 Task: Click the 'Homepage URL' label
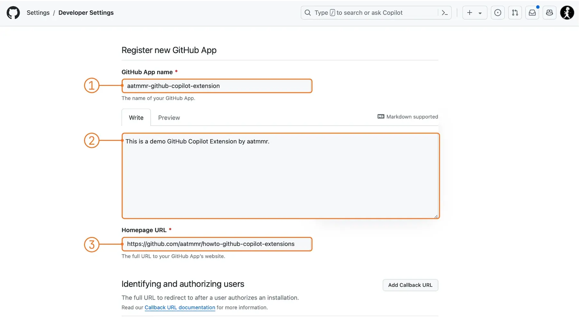pos(144,230)
